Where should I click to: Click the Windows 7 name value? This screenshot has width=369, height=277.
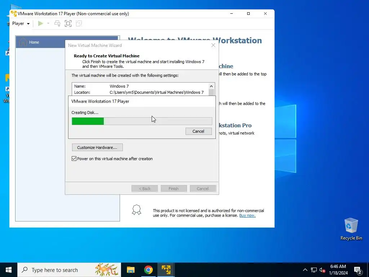[x=119, y=86]
